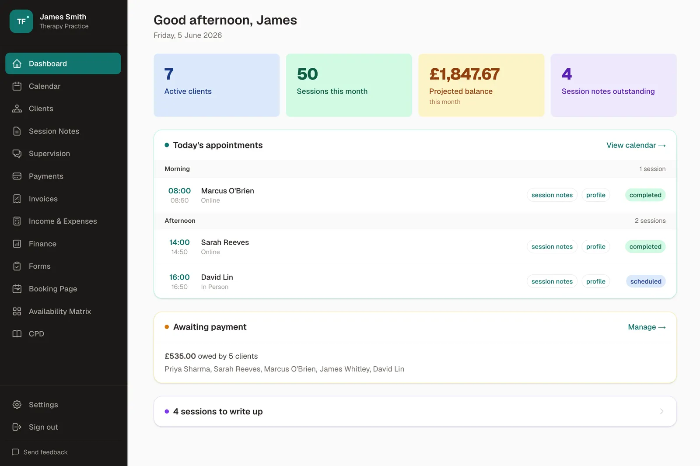
Task: Click the Send feedback speech icon
Action: point(15,452)
